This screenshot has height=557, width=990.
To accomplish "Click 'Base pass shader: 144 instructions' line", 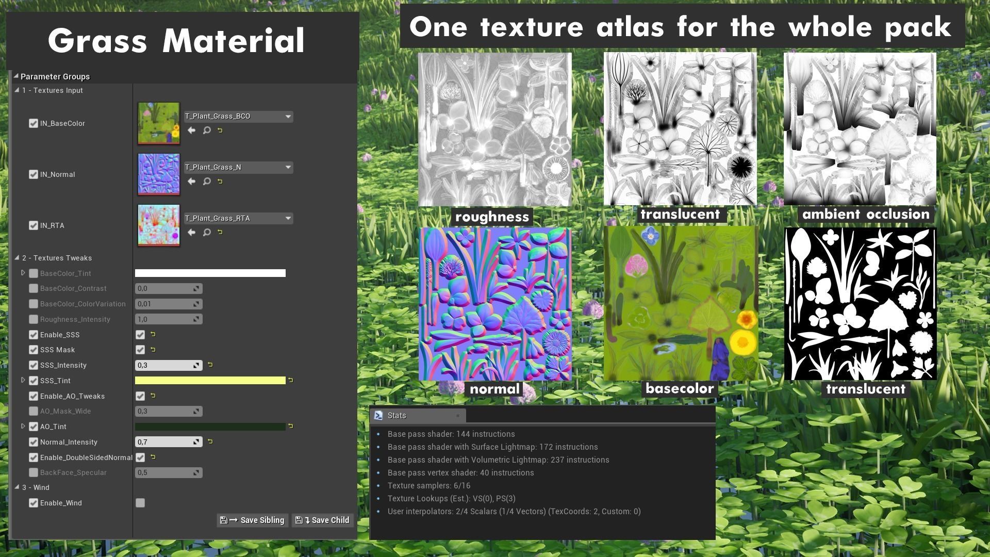I will point(451,434).
